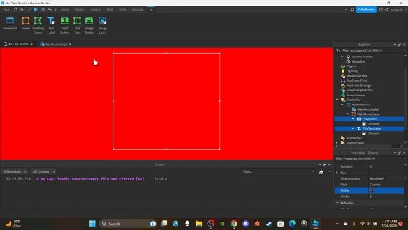Insert a Text Box element
This screenshot has height=230, width=408.
(x=77, y=26)
